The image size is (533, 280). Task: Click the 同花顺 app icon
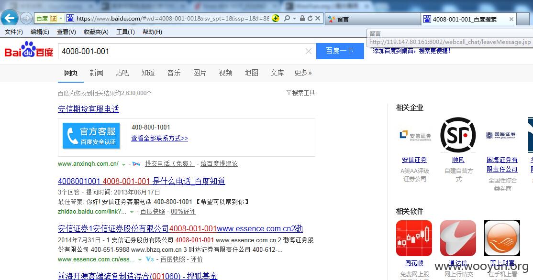pos(414,238)
